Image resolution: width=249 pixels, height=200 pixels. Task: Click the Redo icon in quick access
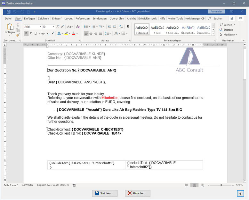point(22,11)
